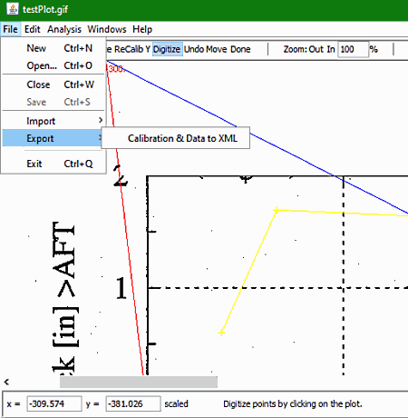
Task: Click the Undo toolbar button
Action: (194, 49)
